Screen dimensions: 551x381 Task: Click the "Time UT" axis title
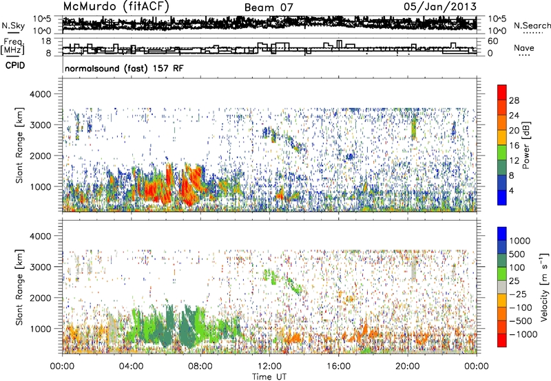pos(269,377)
